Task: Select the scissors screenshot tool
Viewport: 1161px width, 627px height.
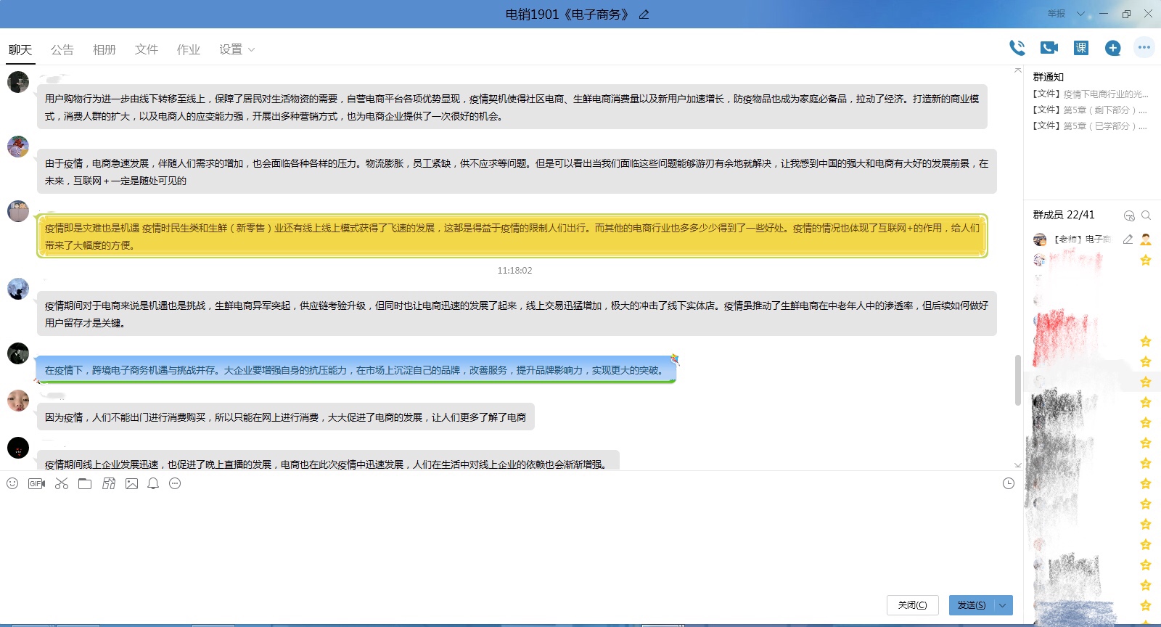Action: pyautogui.click(x=62, y=483)
